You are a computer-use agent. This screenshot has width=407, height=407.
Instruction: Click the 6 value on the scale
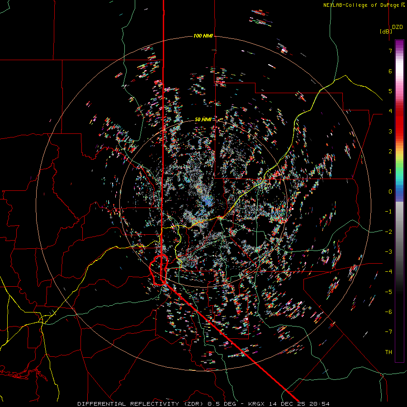(x=390, y=71)
